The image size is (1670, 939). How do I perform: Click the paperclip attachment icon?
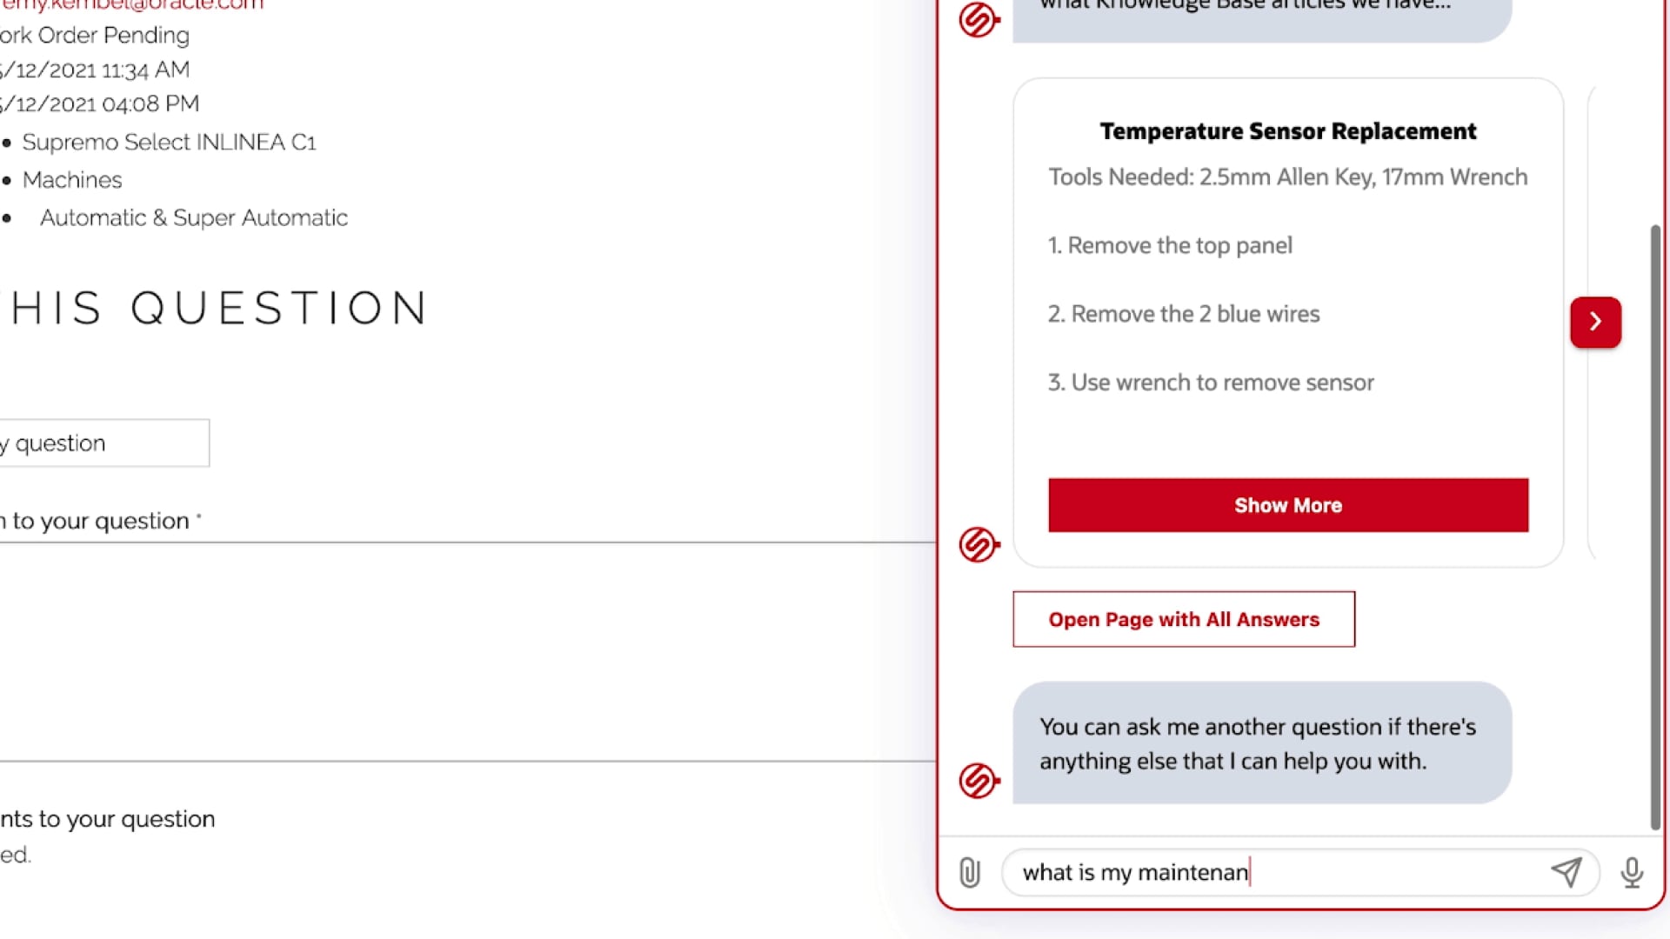(x=970, y=872)
